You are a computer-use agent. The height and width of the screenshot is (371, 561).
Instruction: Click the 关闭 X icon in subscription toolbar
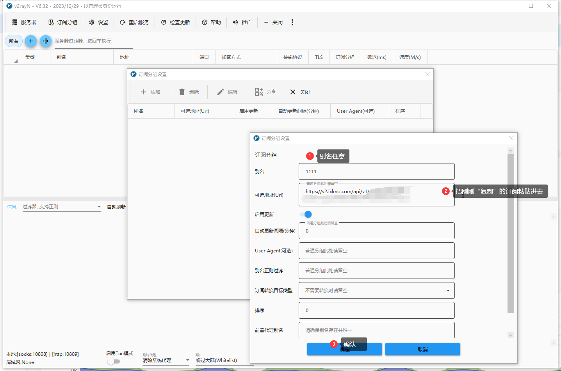[293, 92]
